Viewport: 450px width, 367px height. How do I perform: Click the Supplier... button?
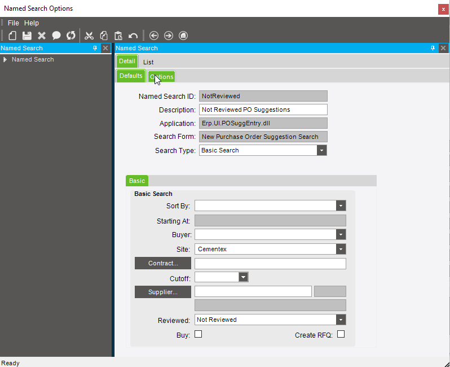163,292
